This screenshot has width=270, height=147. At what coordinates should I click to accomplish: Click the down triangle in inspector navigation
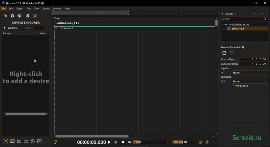tap(262, 14)
